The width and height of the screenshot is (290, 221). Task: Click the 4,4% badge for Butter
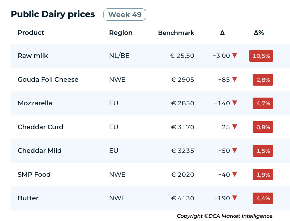click(263, 198)
